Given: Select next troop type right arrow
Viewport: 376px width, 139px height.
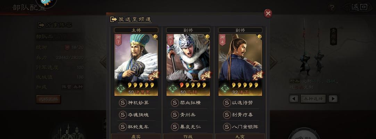Looking at the screenshot, I should click(333, 99).
